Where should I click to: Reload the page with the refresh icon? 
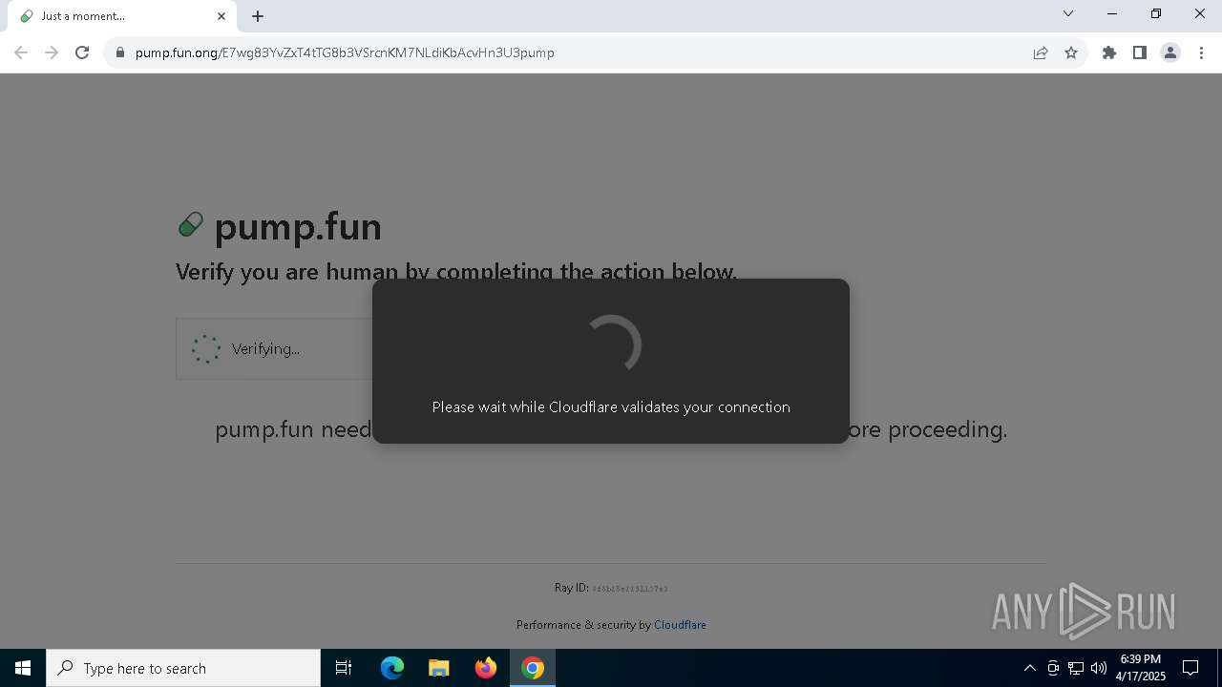(82, 52)
